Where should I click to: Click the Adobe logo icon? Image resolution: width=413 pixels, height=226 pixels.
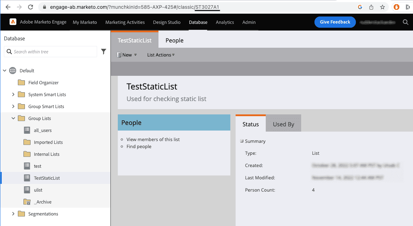[x=13, y=22]
